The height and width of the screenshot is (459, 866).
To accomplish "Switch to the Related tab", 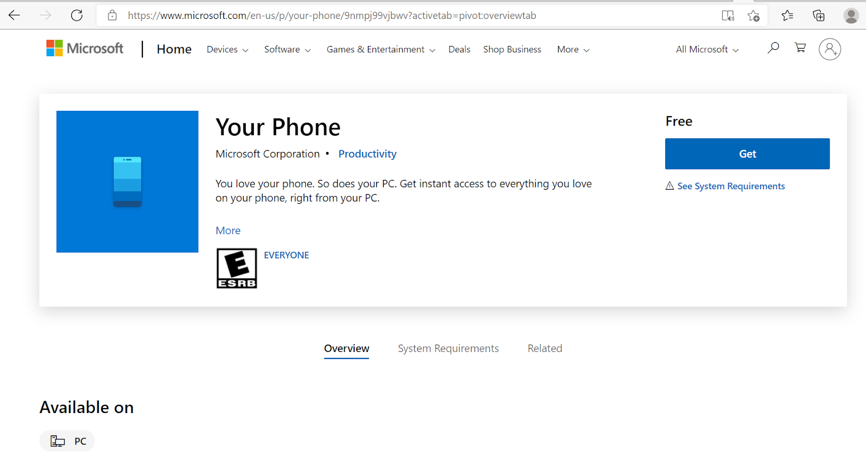I will point(544,349).
